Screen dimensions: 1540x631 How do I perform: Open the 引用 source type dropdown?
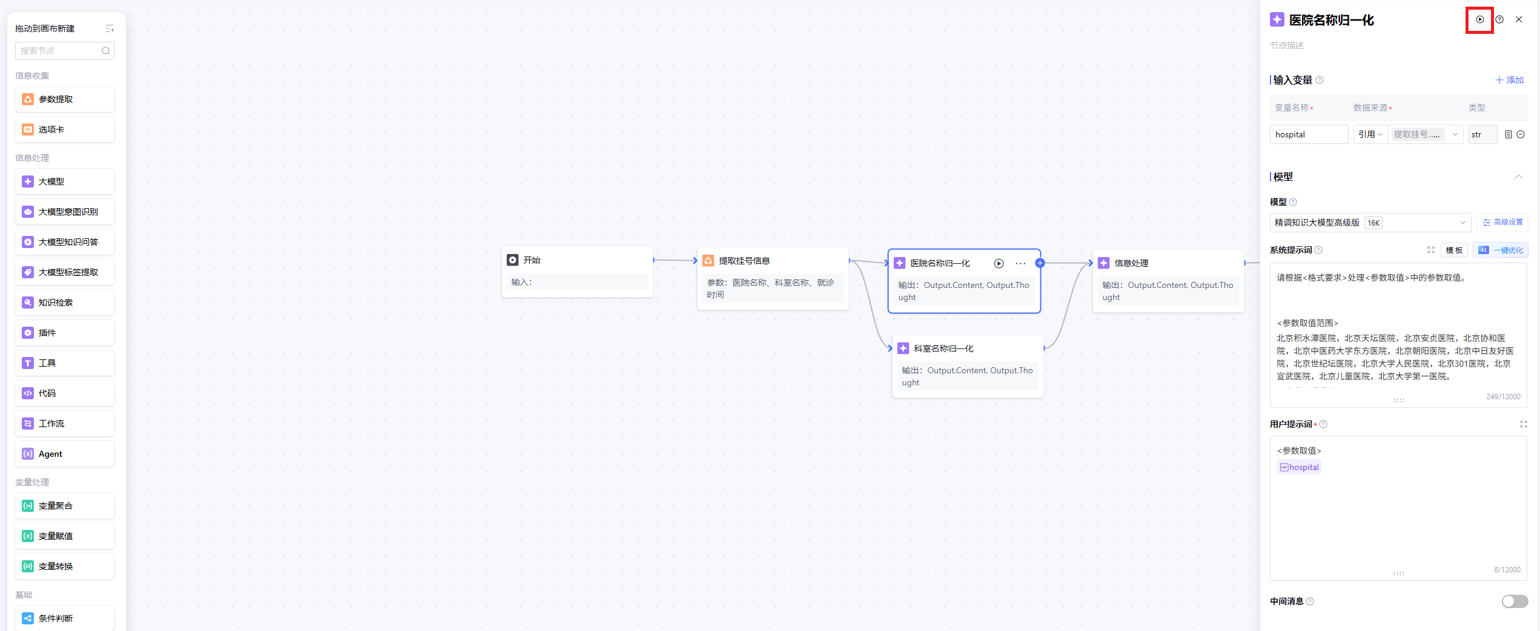(x=1370, y=134)
